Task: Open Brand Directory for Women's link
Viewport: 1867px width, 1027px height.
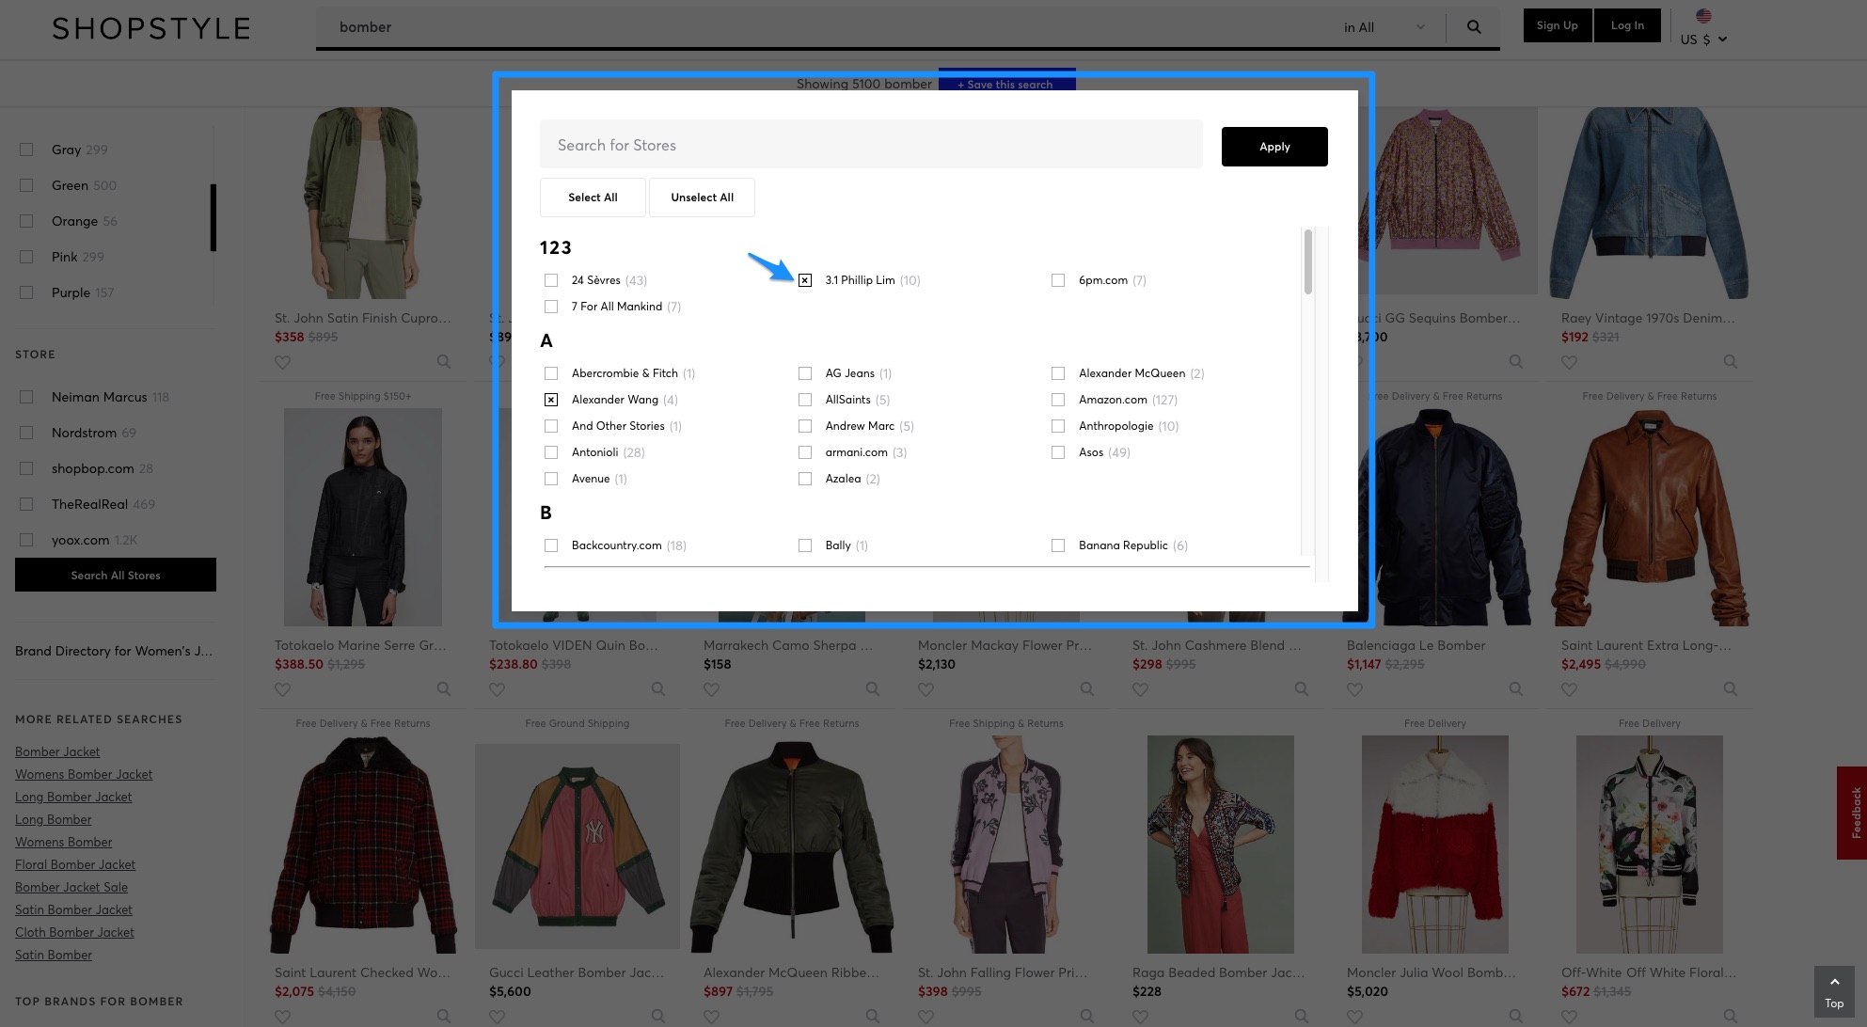Action: click(x=114, y=651)
